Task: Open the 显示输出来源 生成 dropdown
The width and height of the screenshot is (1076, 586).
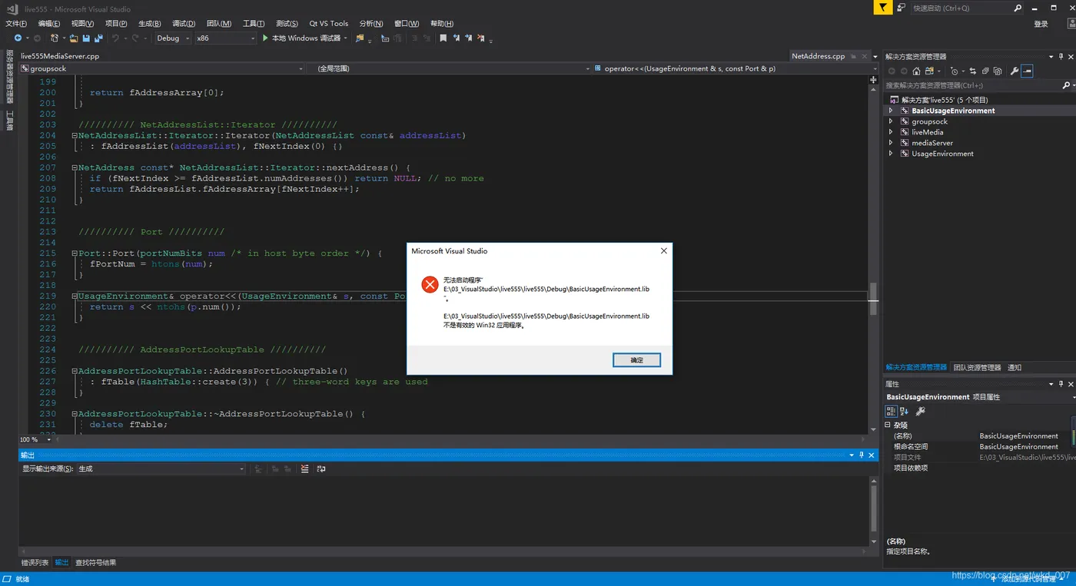Action: [161, 468]
